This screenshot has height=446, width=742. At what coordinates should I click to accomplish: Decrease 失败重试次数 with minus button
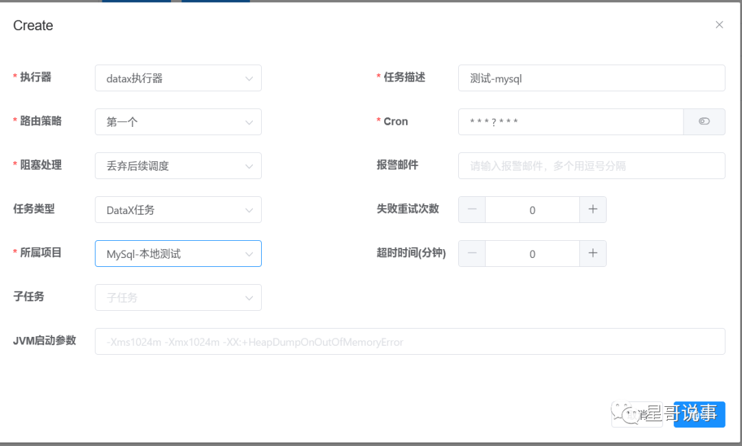point(472,210)
